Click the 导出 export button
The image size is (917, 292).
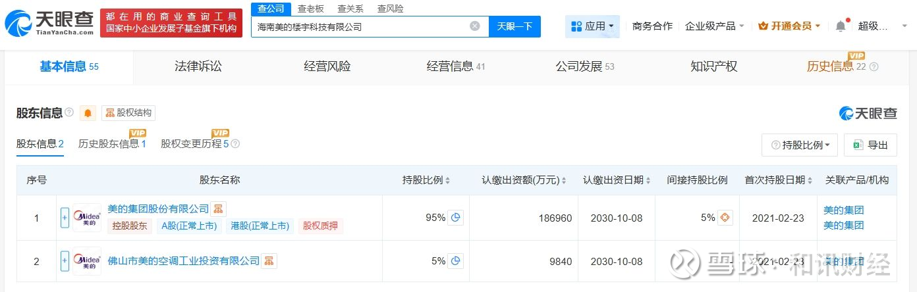(870, 145)
